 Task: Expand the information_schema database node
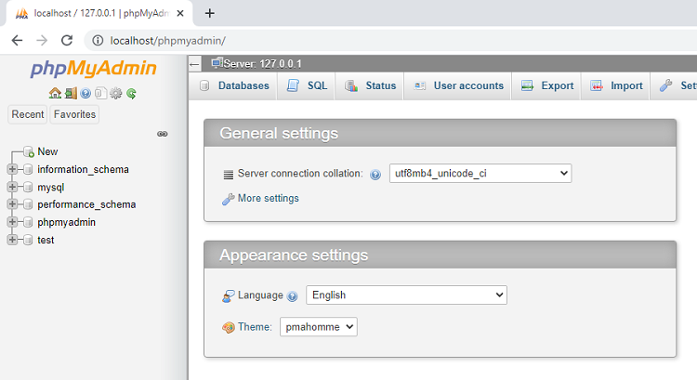point(12,169)
